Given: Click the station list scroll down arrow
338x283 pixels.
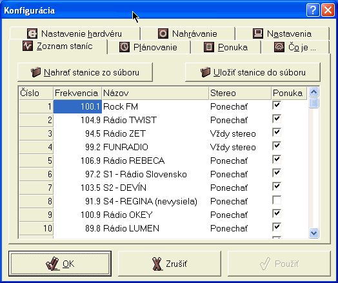Looking at the screenshot, I should 314,233.
